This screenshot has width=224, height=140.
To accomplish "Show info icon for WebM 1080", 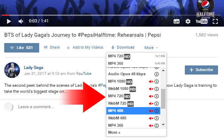I will (156, 89).
